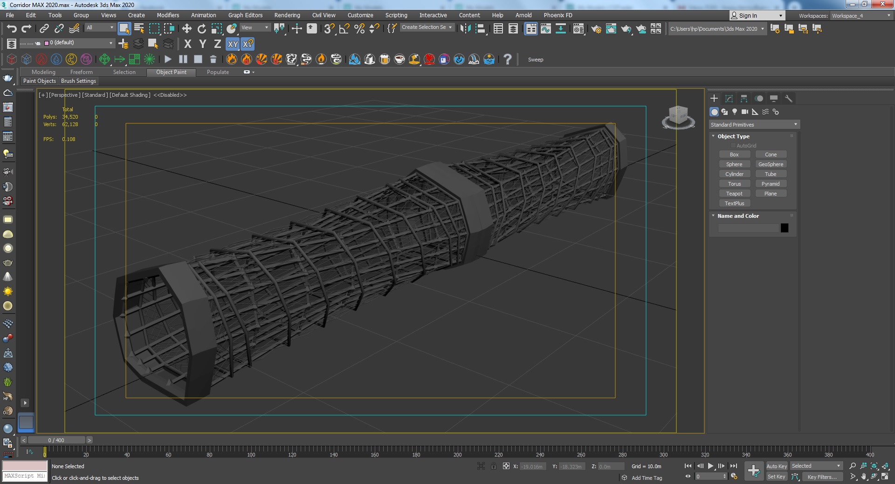The image size is (895, 484).
Task: Click the Render Setup teapot icon
Action: pyautogui.click(x=596, y=29)
